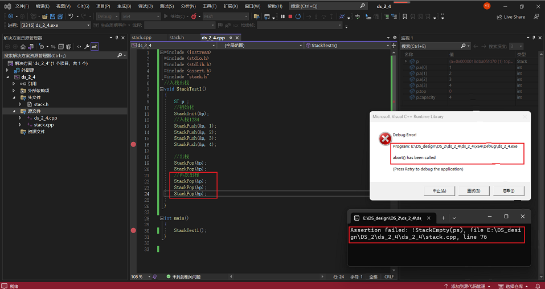Collapse the StackTest1 function fold marker
The image size is (545, 289).
[162, 89]
